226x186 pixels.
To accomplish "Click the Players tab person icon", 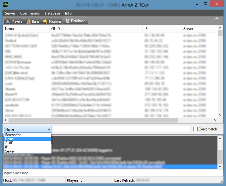I will [8, 21].
